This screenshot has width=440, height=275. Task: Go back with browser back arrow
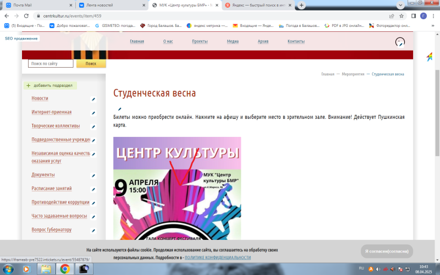pyautogui.click(x=7, y=16)
